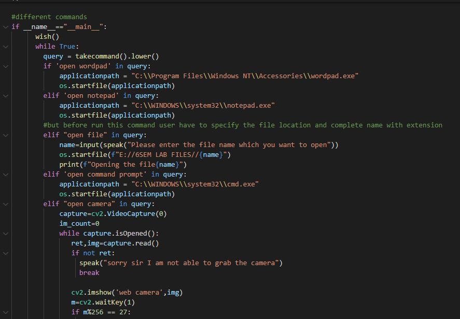Click the notepad.exe path string
Image resolution: width=460 pixels, height=319 pixels.
tap(203, 106)
